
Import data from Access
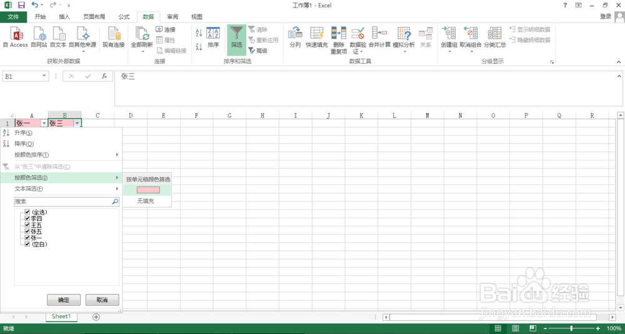pyautogui.click(x=16, y=37)
